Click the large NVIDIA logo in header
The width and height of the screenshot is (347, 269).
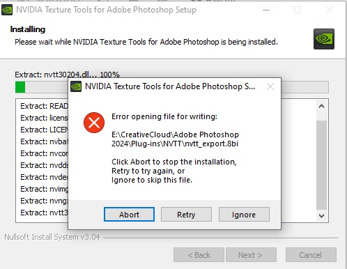[x=324, y=39]
